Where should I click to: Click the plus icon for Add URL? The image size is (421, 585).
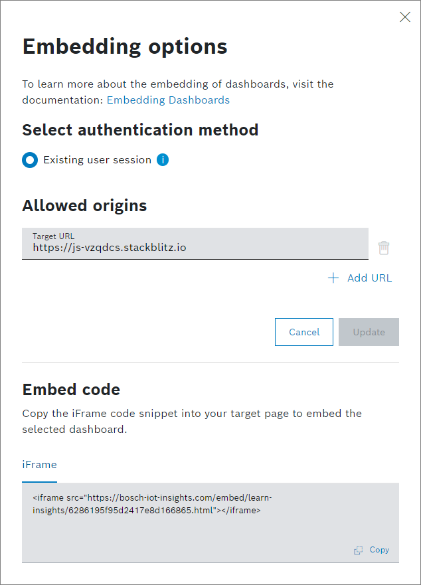(x=333, y=278)
